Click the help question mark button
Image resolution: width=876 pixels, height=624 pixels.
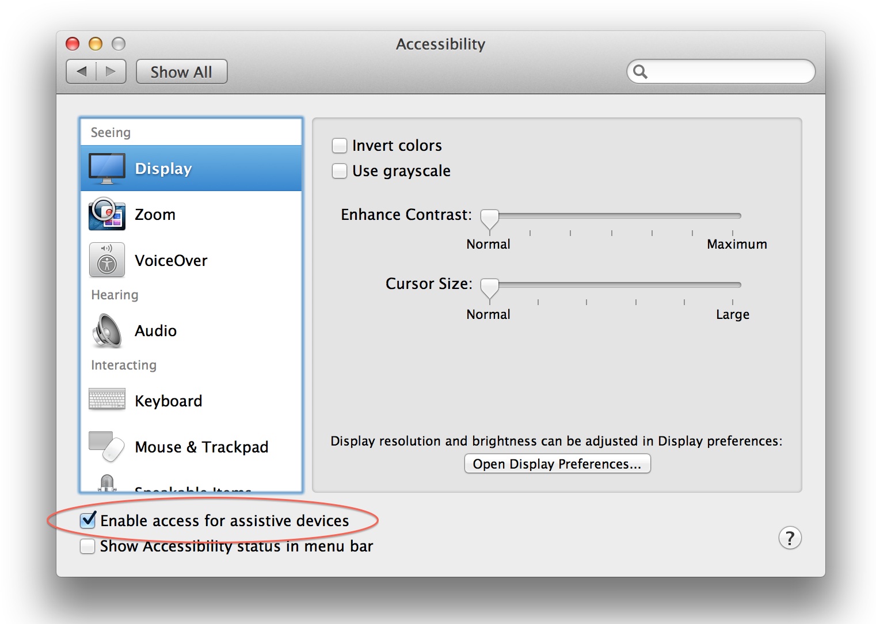(x=790, y=538)
